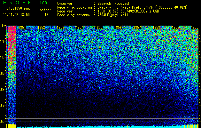The height and width of the screenshot is (128, 201).
Task: Click the antenna value A504HB(yagi 4el)
Action: pos(113,15)
